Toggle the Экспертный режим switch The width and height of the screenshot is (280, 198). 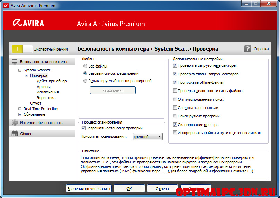click(22, 49)
